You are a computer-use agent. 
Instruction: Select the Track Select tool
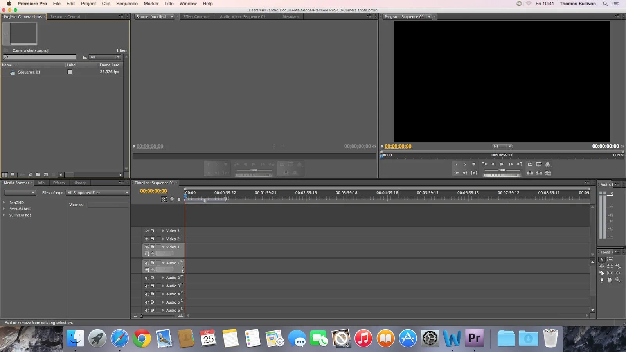(610, 260)
